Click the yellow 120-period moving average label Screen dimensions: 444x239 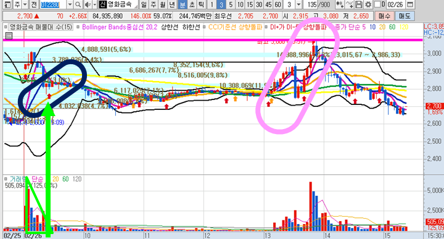pos(404,27)
